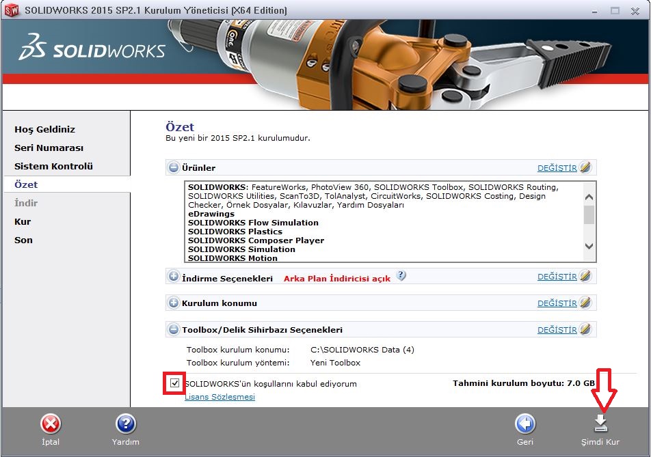This screenshot has height=457, width=651.
Task: Click the Özet page heading
Action: [180, 126]
